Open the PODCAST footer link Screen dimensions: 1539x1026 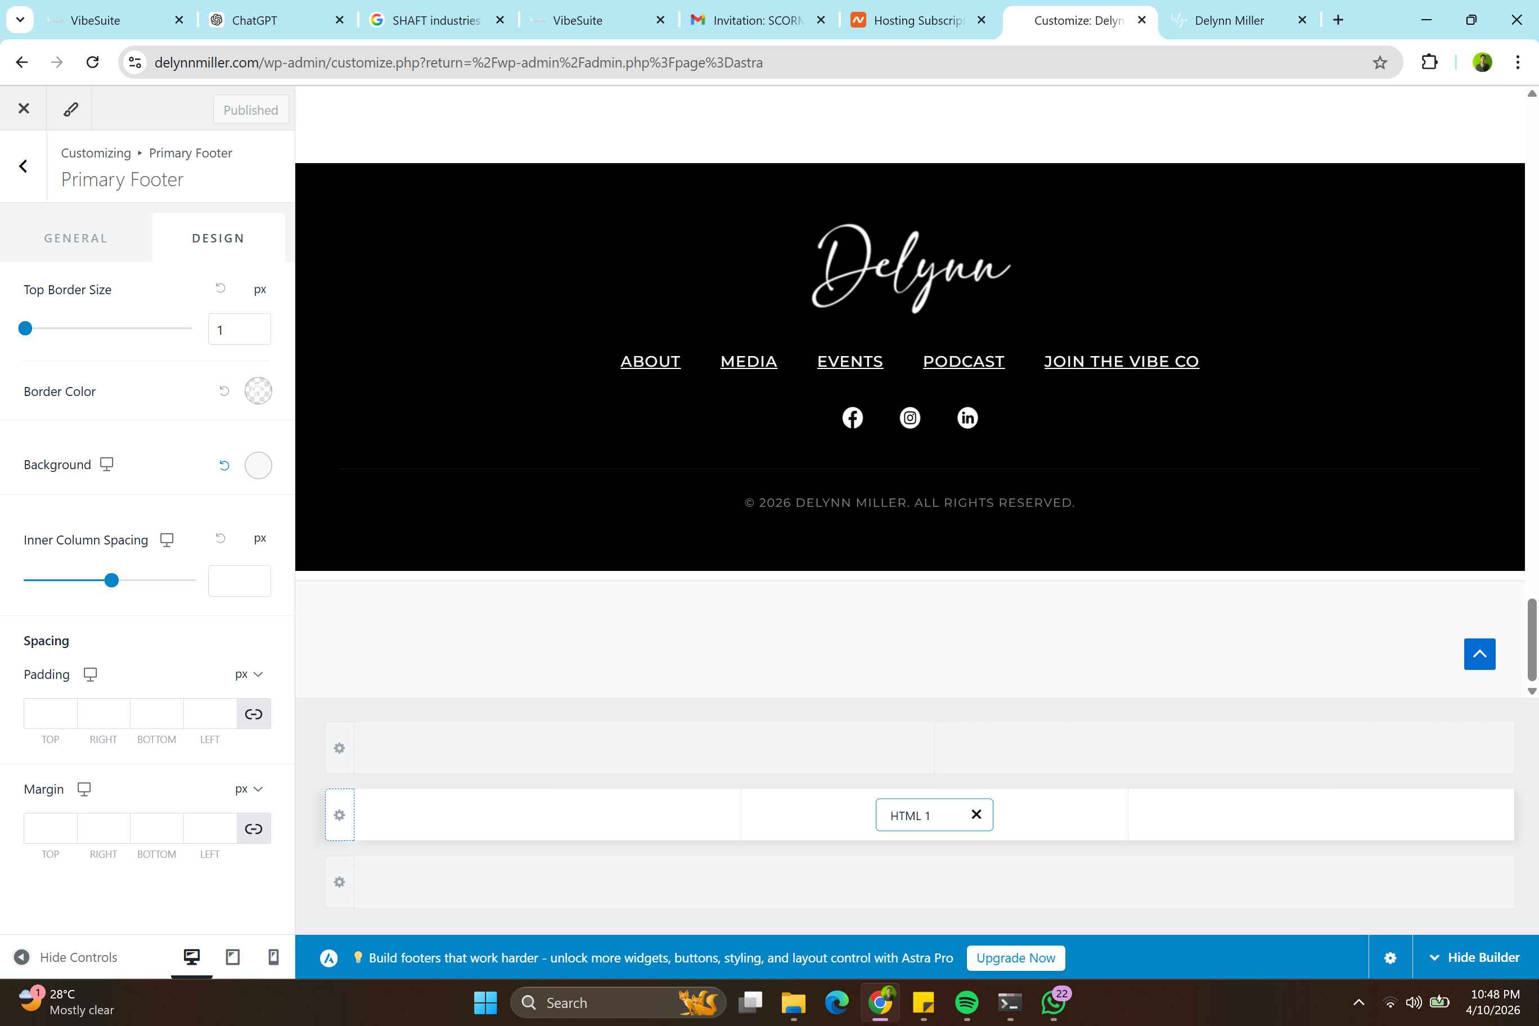tap(963, 361)
